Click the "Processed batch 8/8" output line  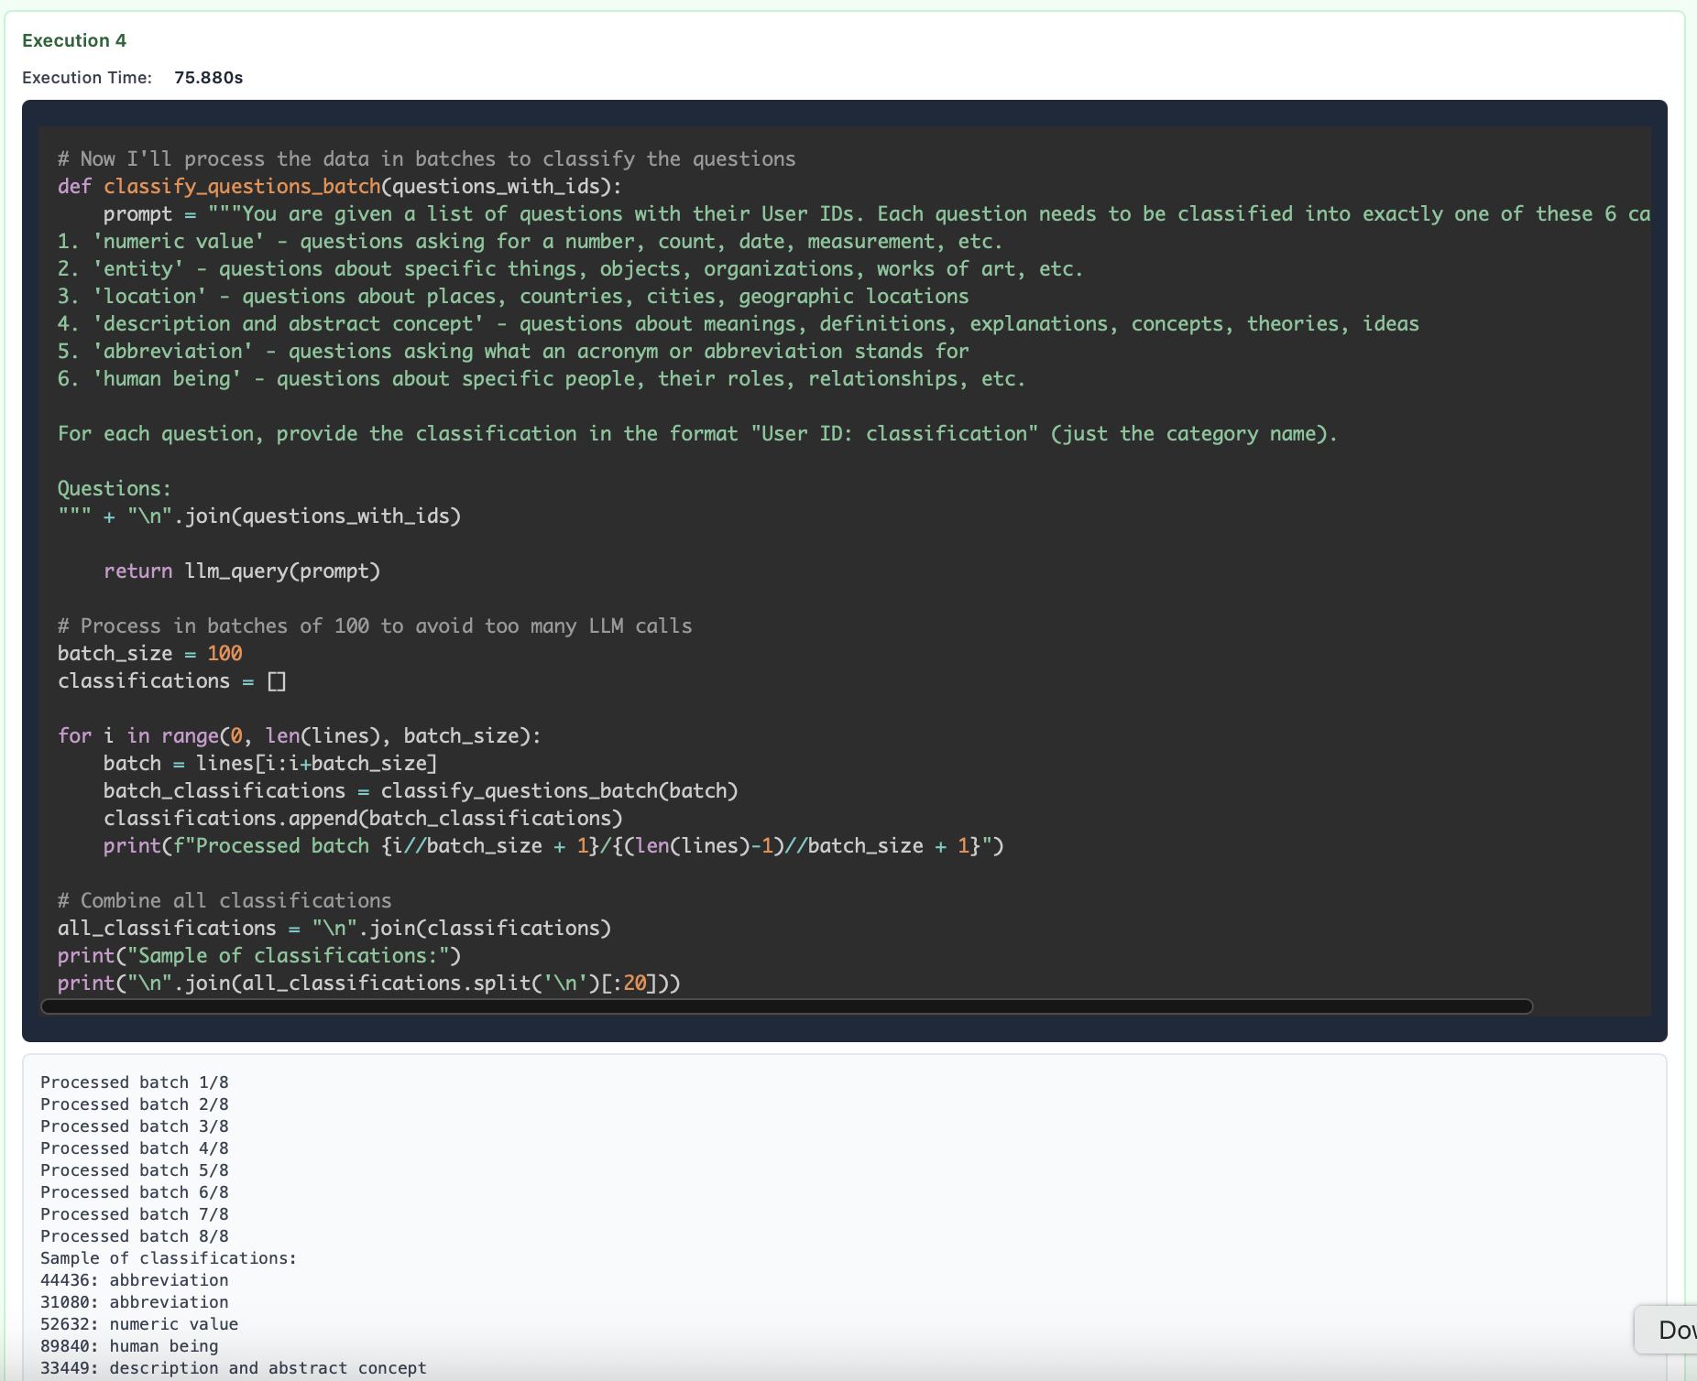(x=135, y=1236)
